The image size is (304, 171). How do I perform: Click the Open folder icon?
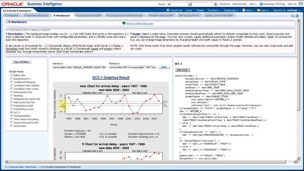pyautogui.click(x=258, y=10)
